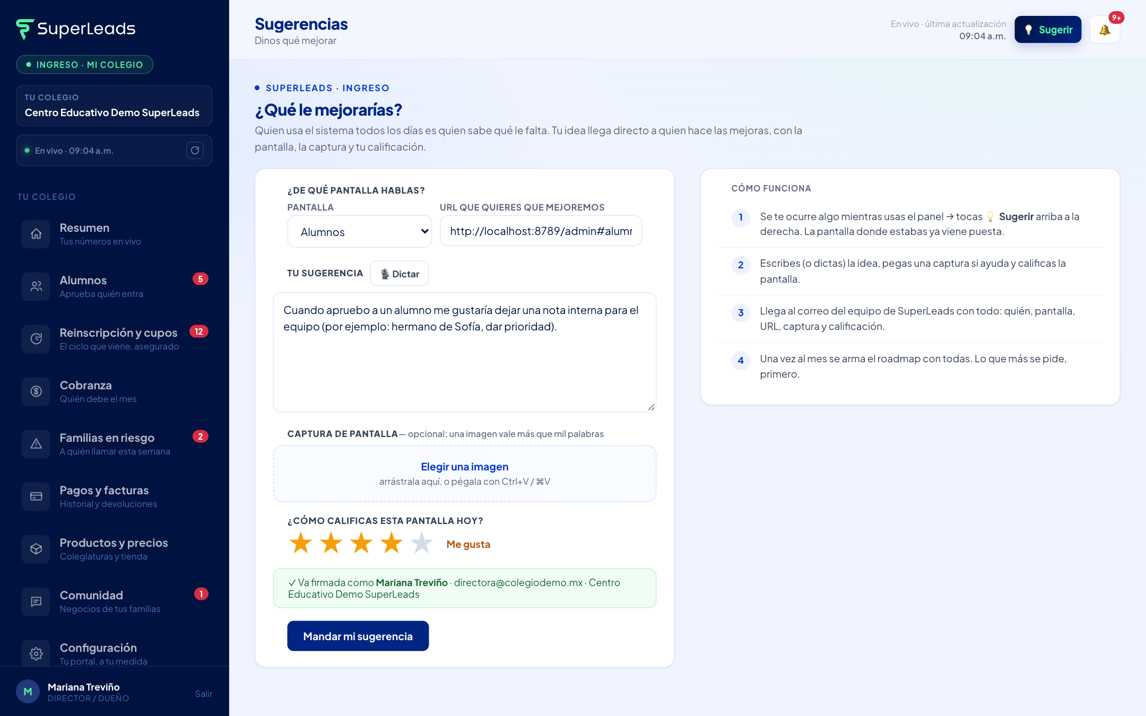Select the fifth gray rating star
The height and width of the screenshot is (716, 1146).
tap(422, 543)
